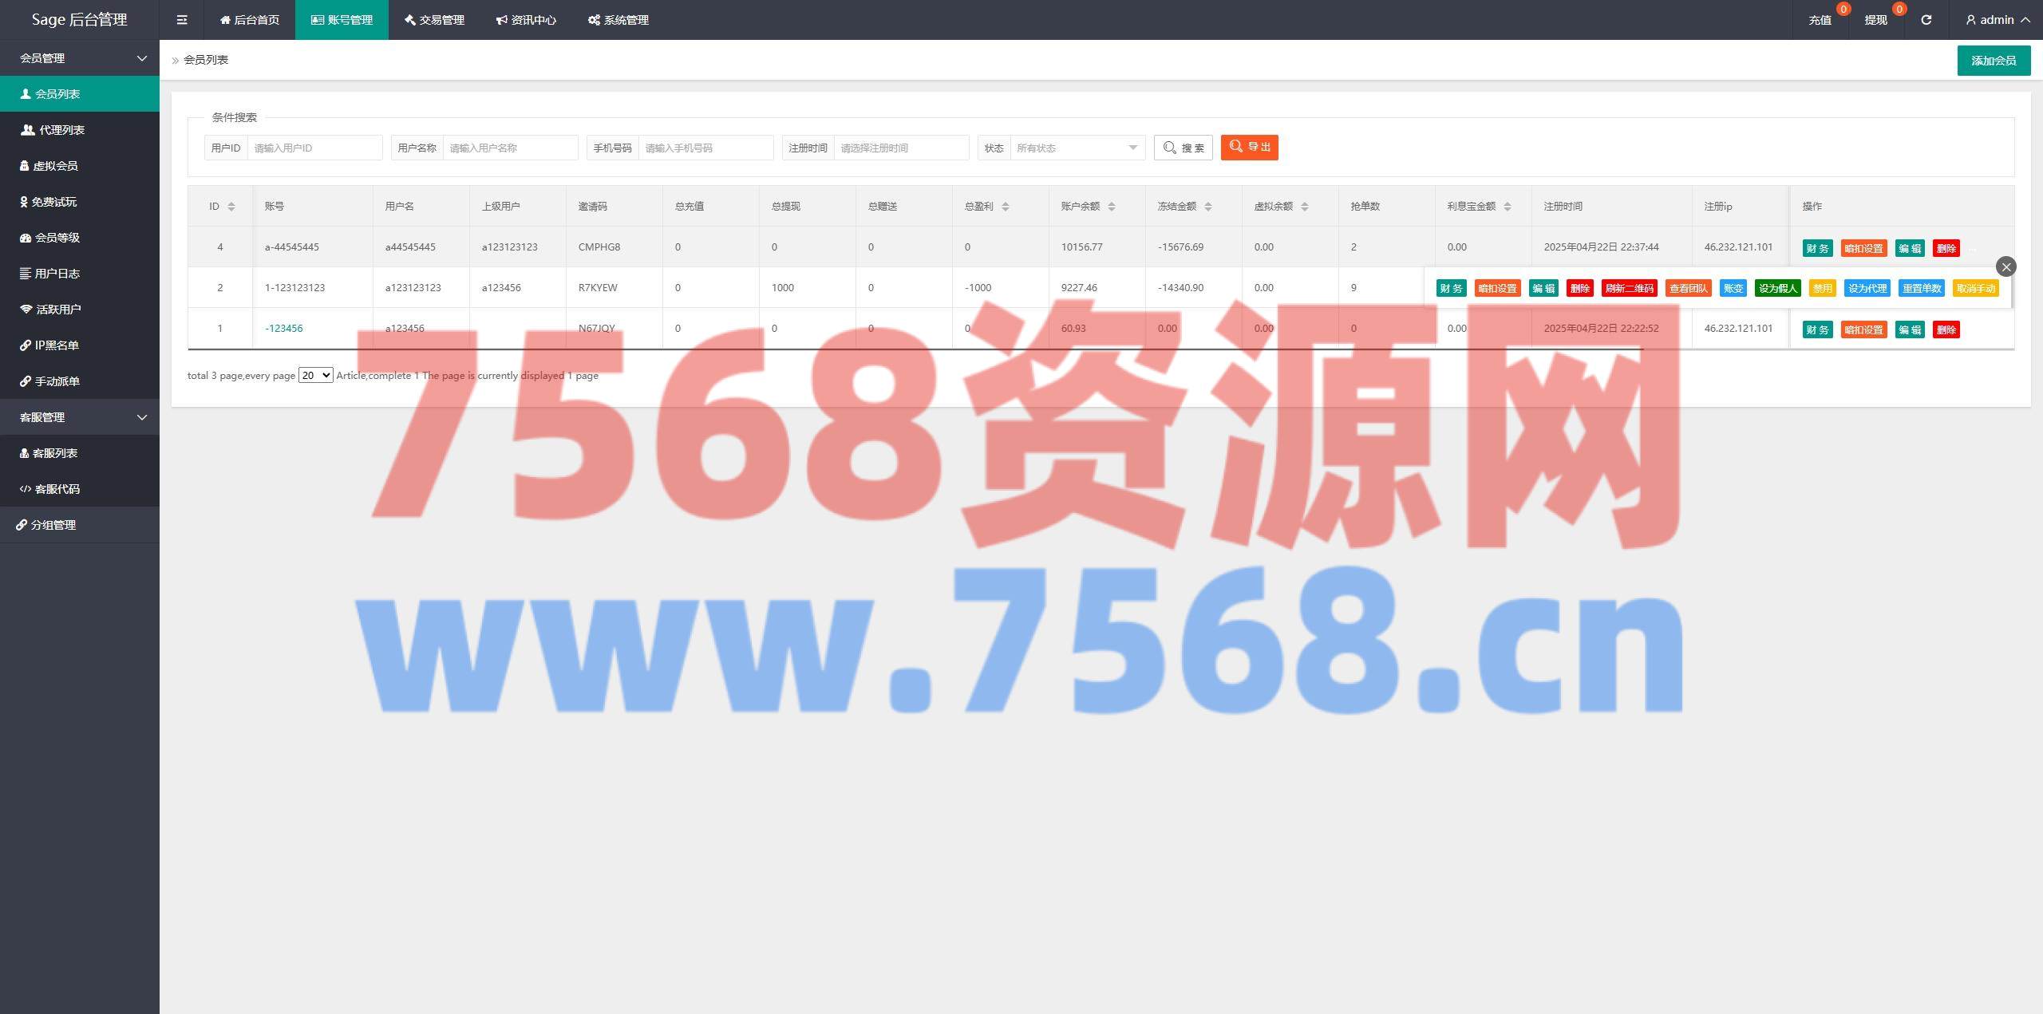
Task: Close the expanded action buttons popup
Action: pyautogui.click(x=2005, y=267)
